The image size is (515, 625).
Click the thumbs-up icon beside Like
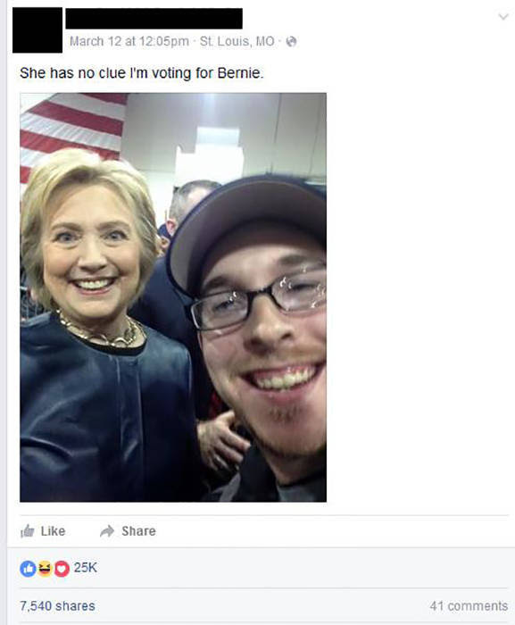coord(28,531)
